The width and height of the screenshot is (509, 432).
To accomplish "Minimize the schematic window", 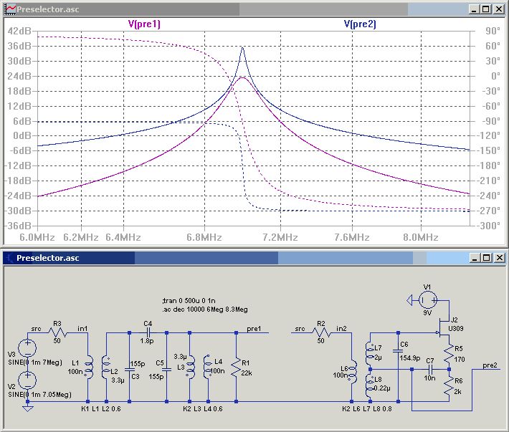I will point(473,257).
